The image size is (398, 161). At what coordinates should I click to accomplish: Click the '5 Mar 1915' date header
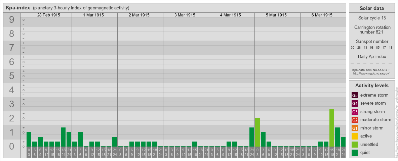[276, 15]
